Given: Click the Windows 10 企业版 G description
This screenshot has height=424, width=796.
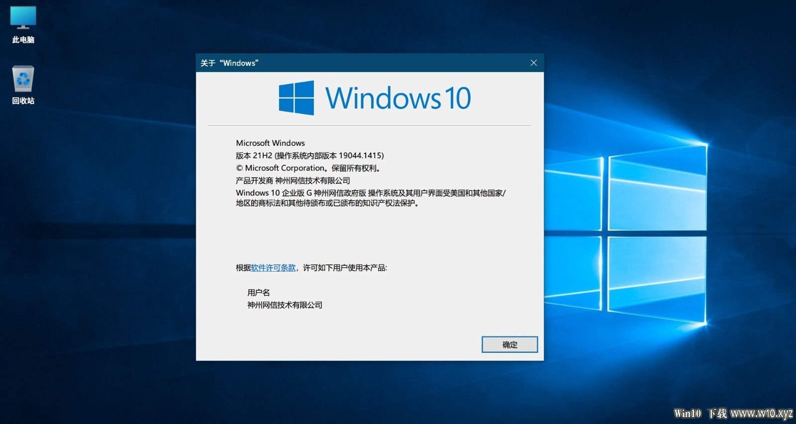Looking at the screenshot, I should pyautogui.click(x=371, y=198).
